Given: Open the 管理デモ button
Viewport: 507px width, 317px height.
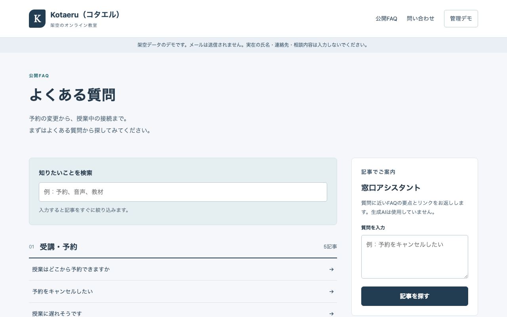Looking at the screenshot, I should 461,19.
